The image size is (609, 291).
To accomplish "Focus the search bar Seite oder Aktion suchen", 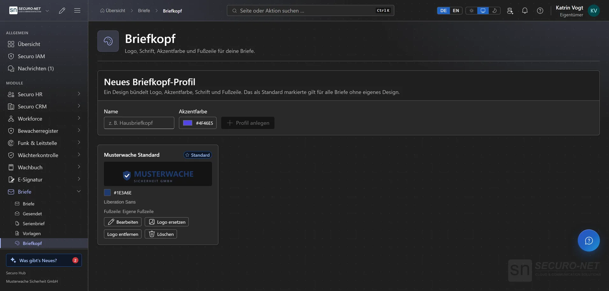I will 310,11.
